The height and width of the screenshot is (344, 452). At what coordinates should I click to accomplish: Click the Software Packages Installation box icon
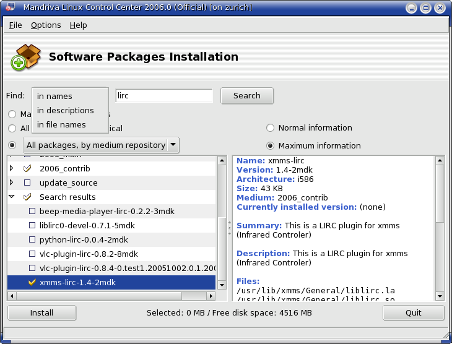[25, 57]
